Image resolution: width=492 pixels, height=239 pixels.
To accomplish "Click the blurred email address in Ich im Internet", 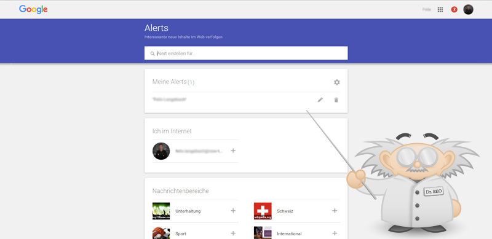I will 199,151.
